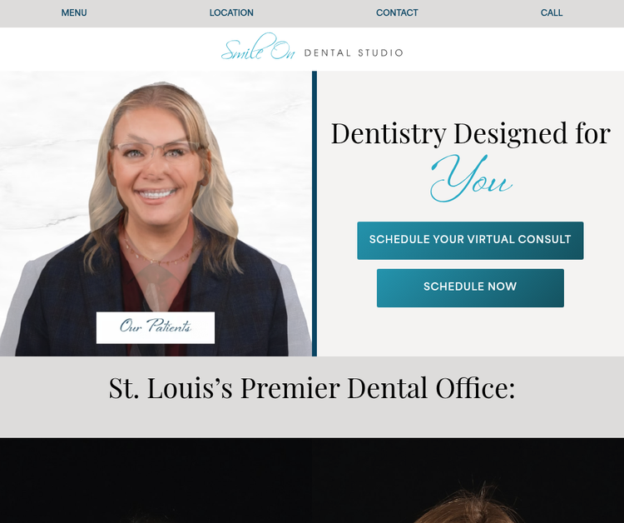Click the patient's necklace in the photo
The height and width of the screenshot is (523, 624).
click(159, 251)
